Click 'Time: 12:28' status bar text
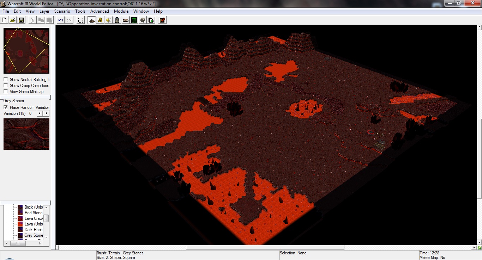482x260 pixels. [429, 253]
